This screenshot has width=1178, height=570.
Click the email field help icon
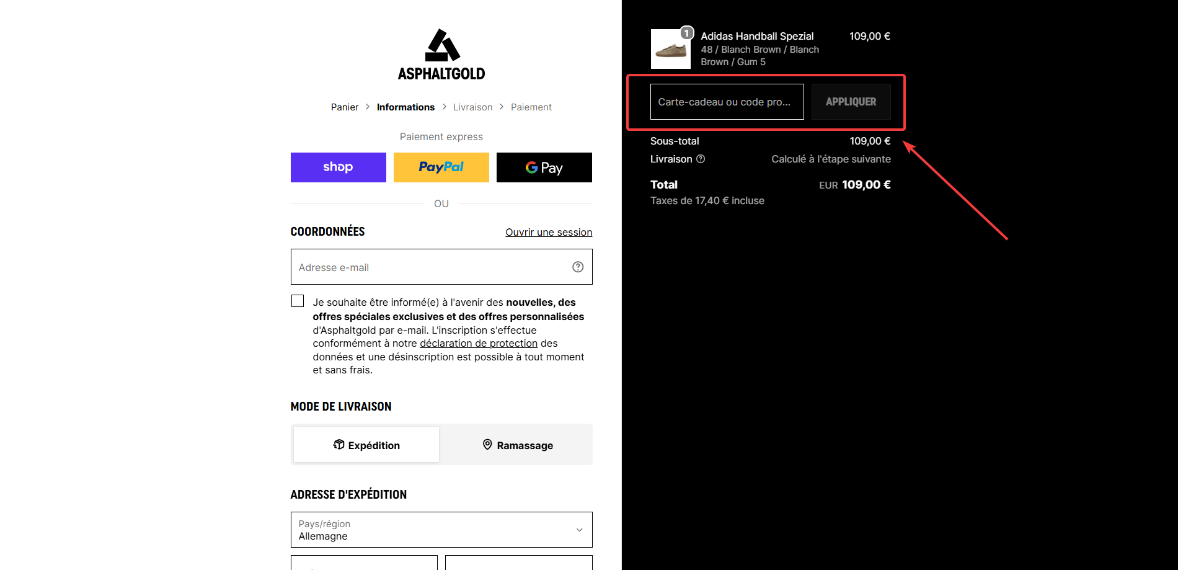pos(578,267)
